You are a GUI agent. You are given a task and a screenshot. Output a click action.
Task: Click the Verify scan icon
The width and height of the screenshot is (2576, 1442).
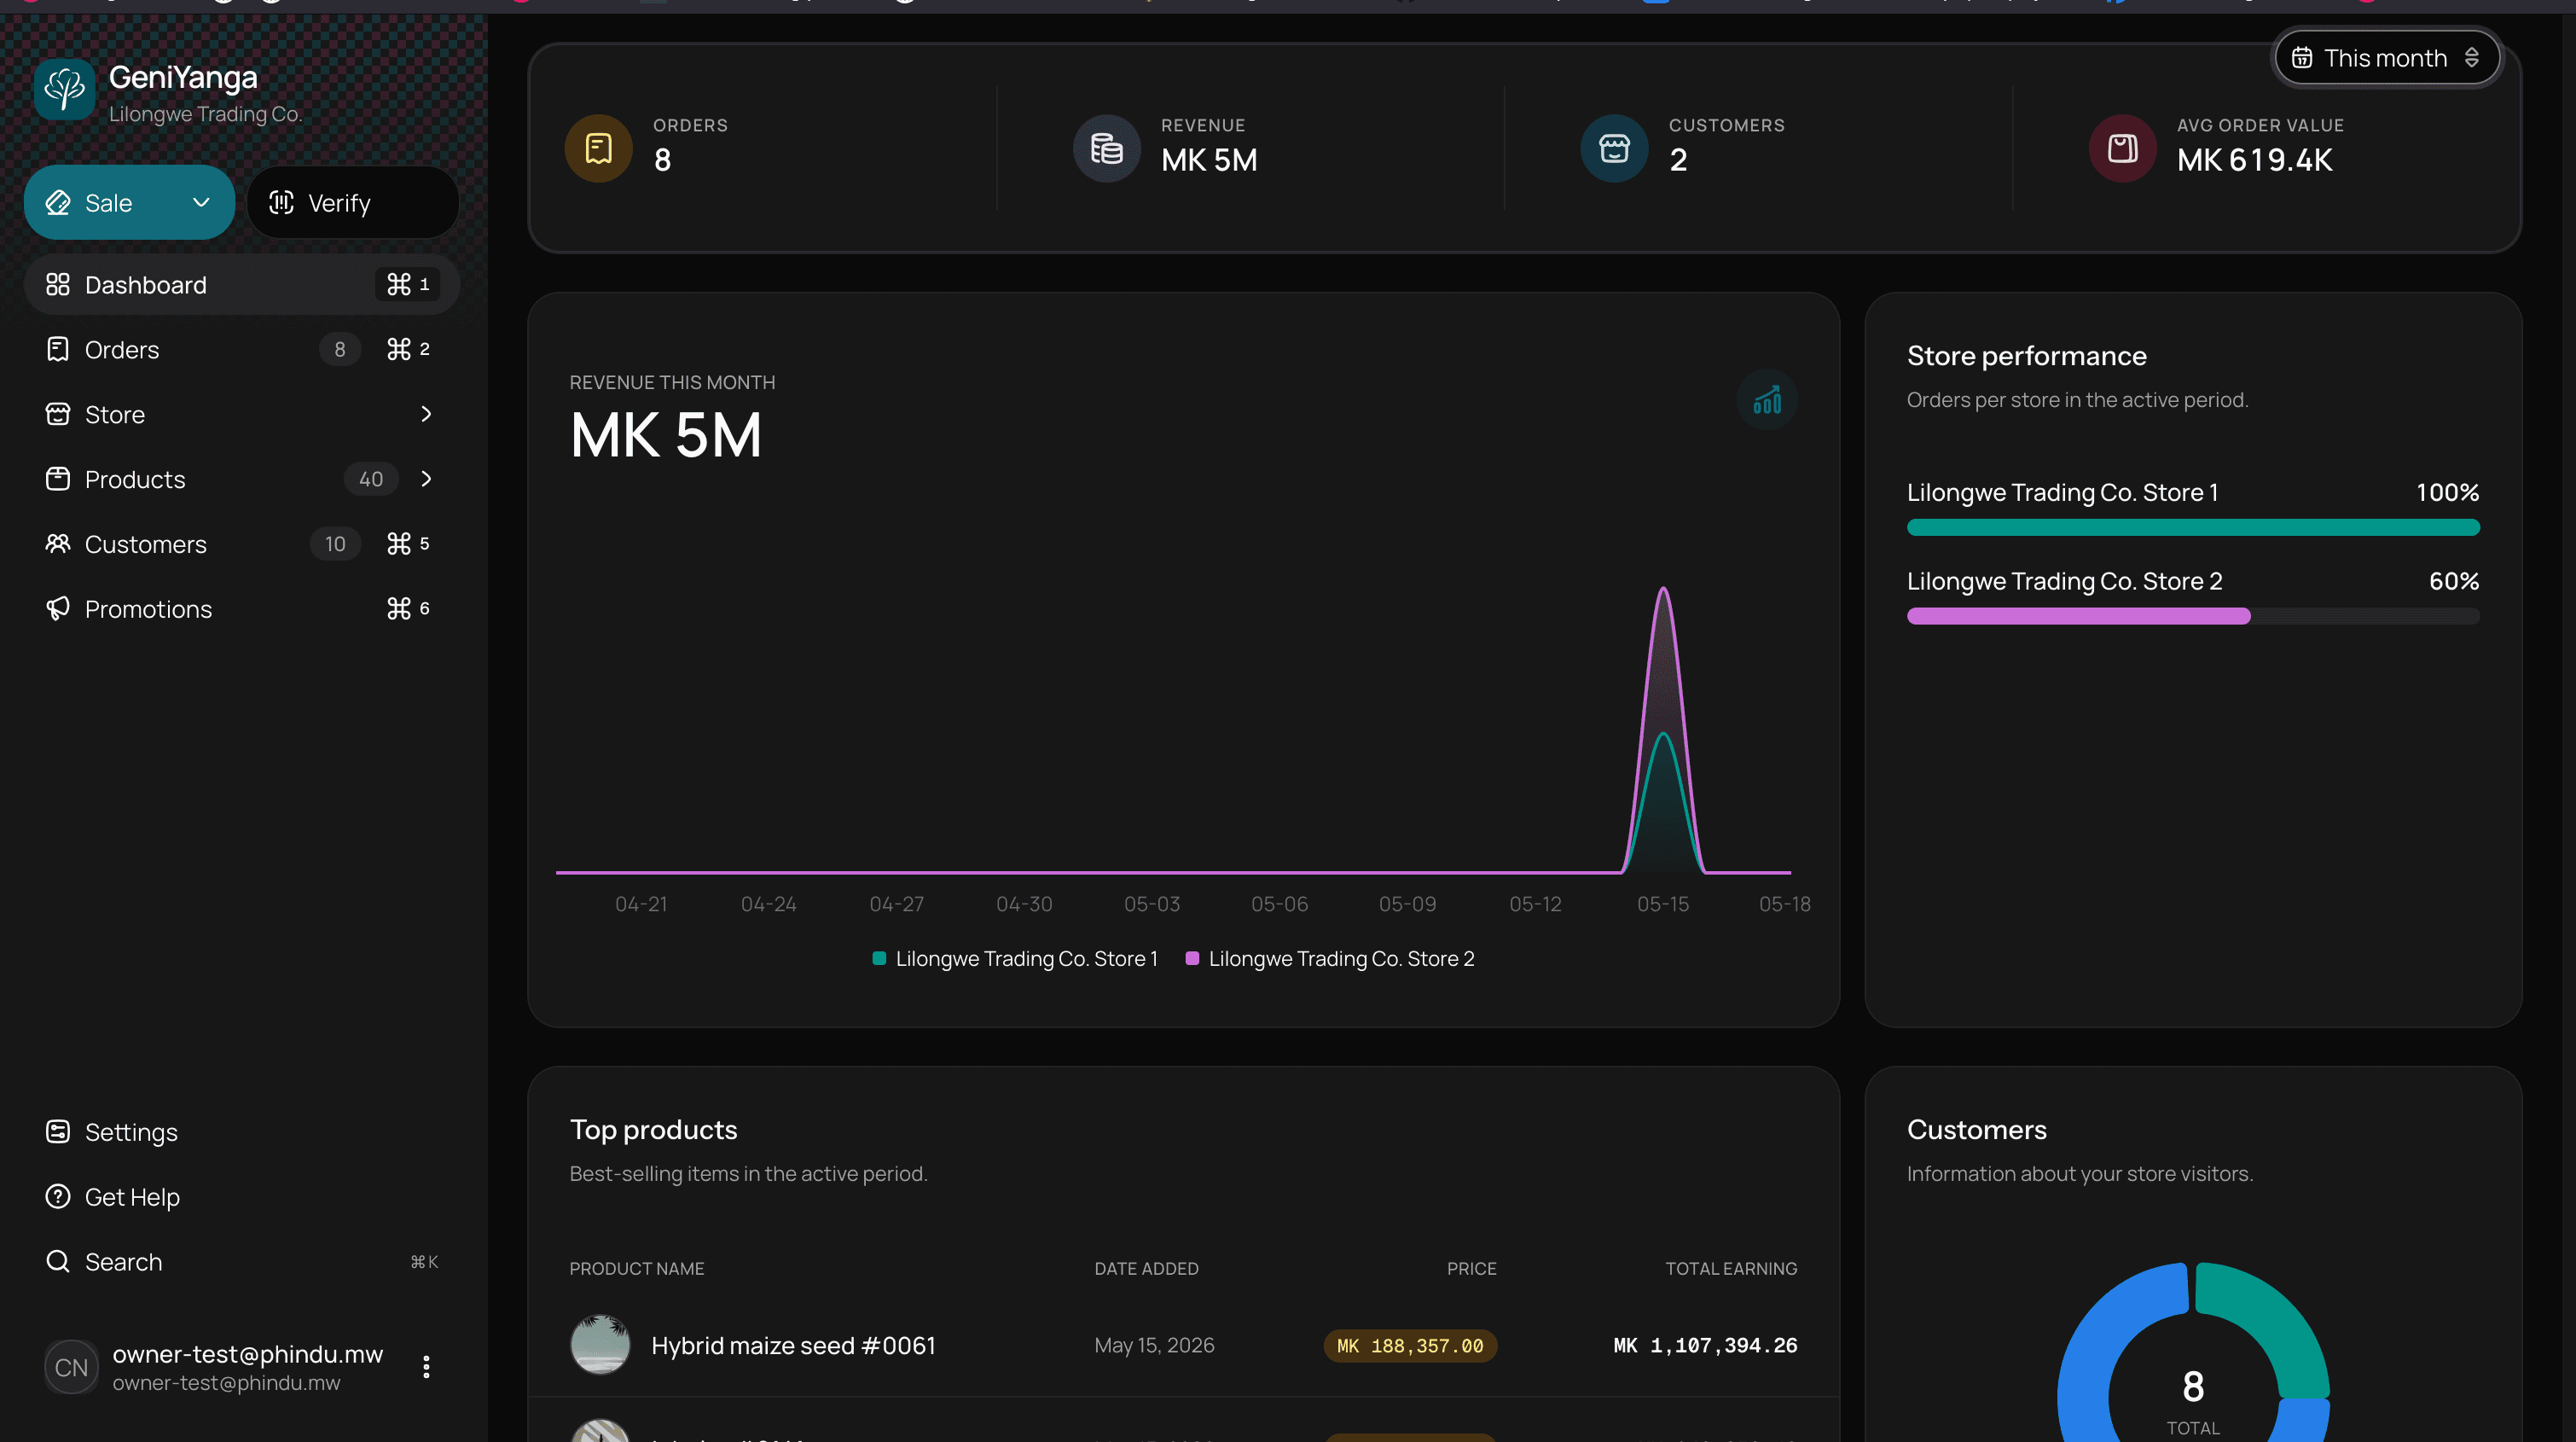click(x=282, y=203)
